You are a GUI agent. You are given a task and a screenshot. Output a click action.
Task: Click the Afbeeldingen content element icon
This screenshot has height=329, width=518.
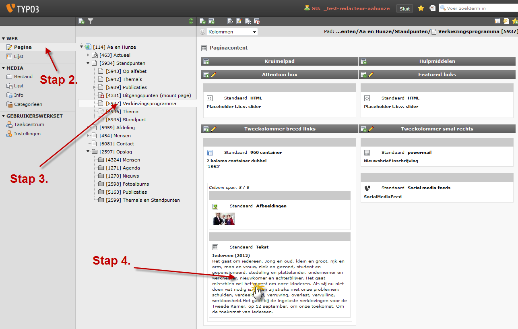tap(215, 206)
